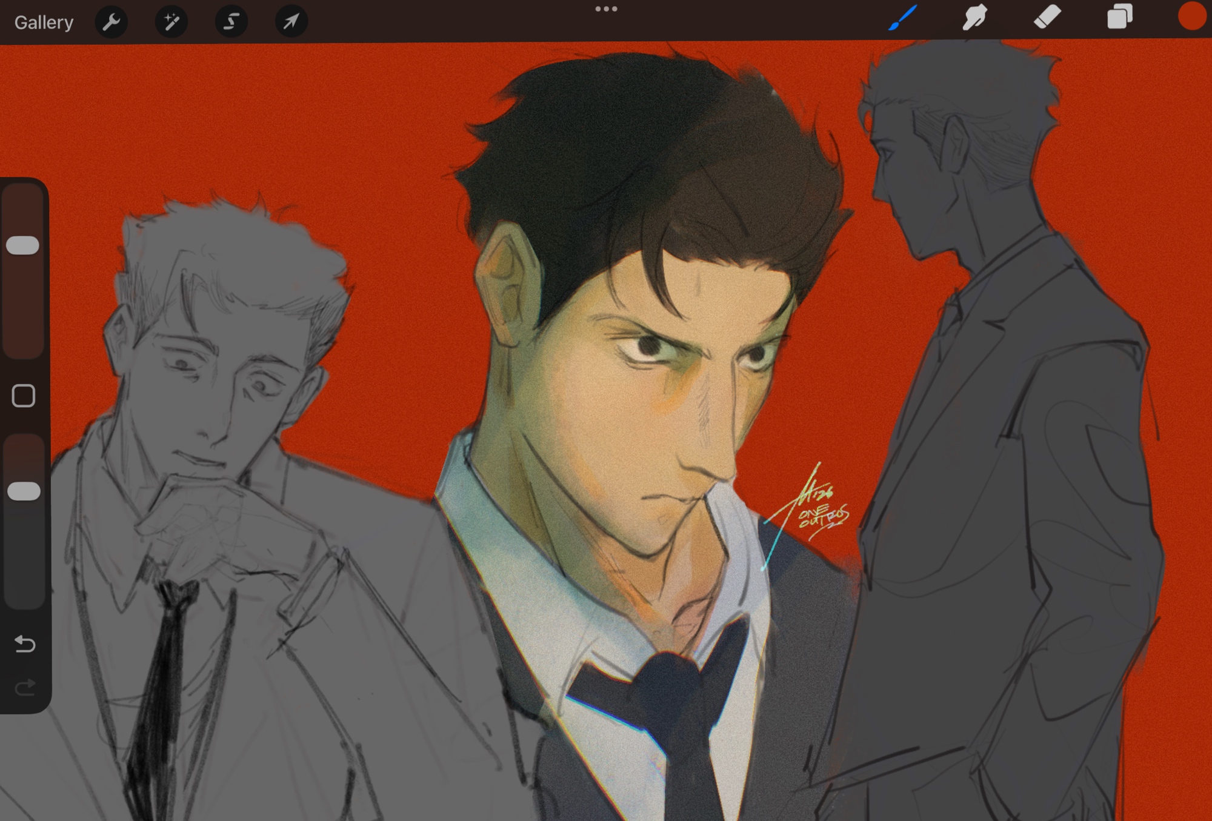Click the brush size slider handle
This screenshot has height=821, width=1212.
[x=23, y=245]
